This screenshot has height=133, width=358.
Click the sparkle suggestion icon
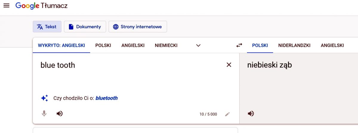coord(44,98)
